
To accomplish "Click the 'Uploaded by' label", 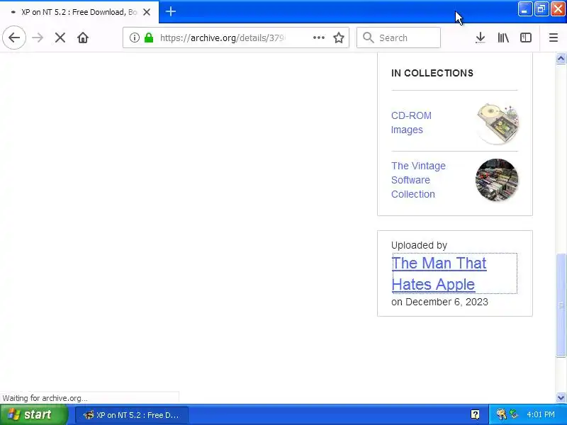I will pos(419,245).
